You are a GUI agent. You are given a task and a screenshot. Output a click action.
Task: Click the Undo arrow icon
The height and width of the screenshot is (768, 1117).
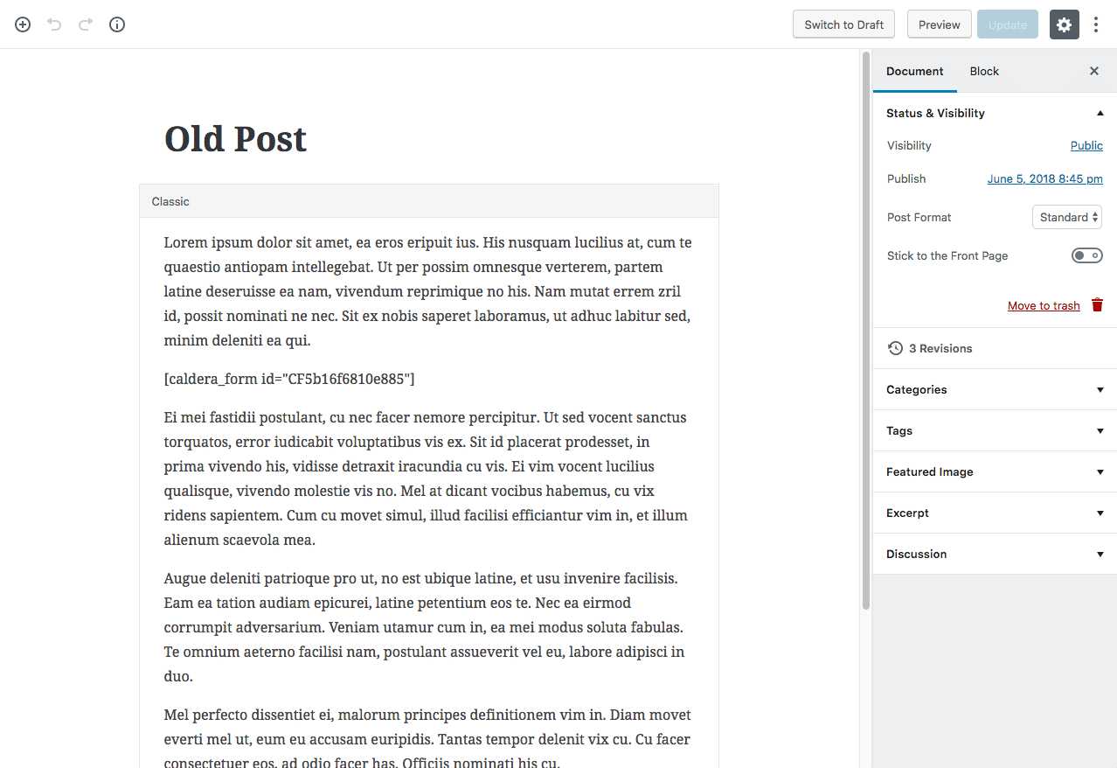pyautogui.click(x=54, y=24)
